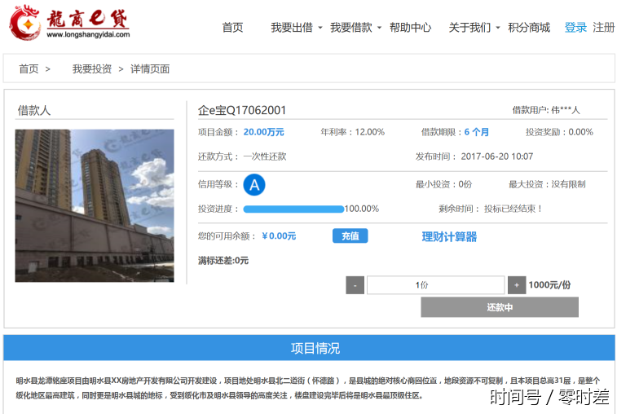Click the borrower building photo
The height and width of the screenshot is (414, 617).
95,205
